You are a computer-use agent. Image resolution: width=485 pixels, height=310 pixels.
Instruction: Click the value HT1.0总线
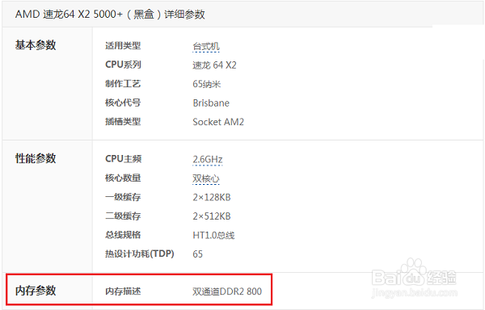213,235
